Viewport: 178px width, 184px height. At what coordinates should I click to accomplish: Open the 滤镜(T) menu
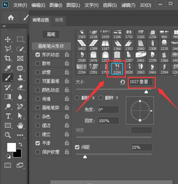128,5
